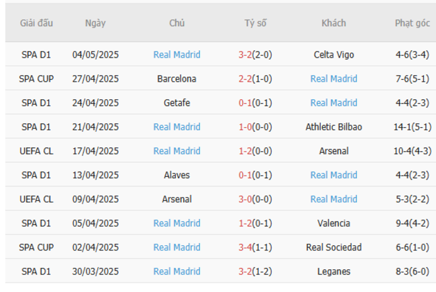
Task: Select Leganes in the away column
Action: click(333, 272)
